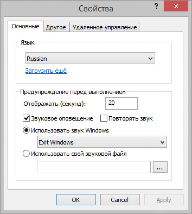The height and width of the screenshot is (214, 192).
Task: Go to the Удаленное управление tab
Action: coord(105,27)
